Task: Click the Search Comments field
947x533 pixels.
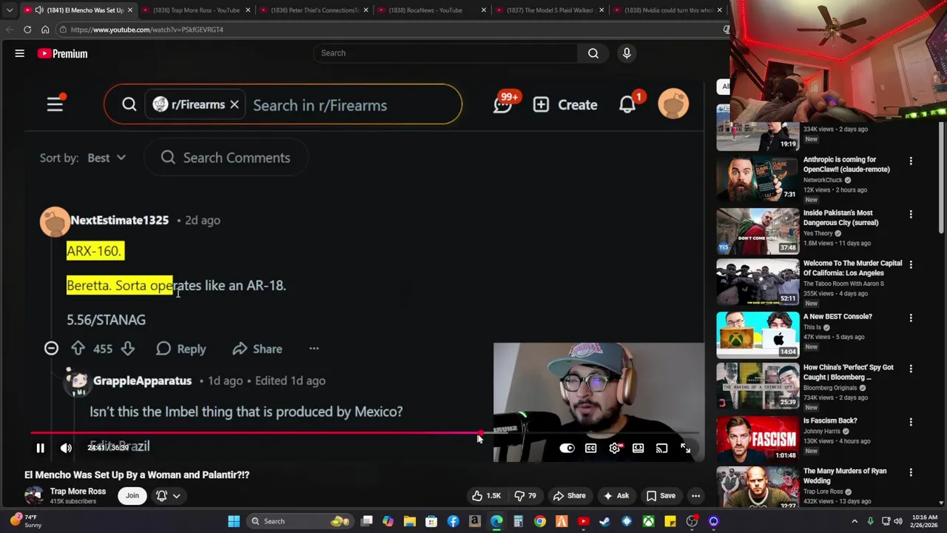Action: [x=226, y=158]
